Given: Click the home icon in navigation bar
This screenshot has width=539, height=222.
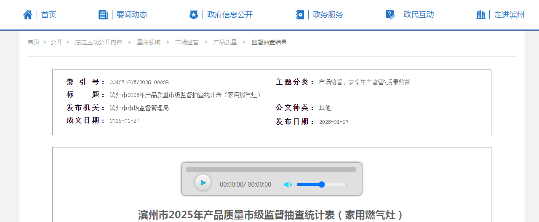Looking at the screenshot, I should click(28, 15).
